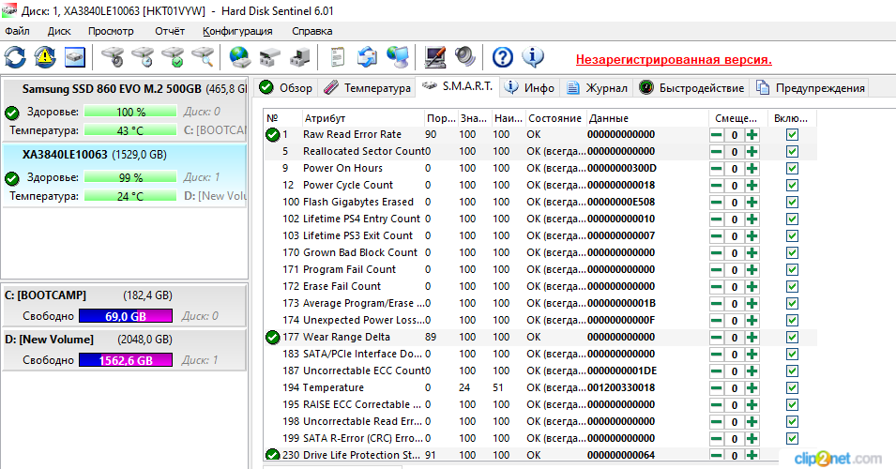Disable the Temperature attribute checkbox
The image size is (896, 469).
click(792, 388)
